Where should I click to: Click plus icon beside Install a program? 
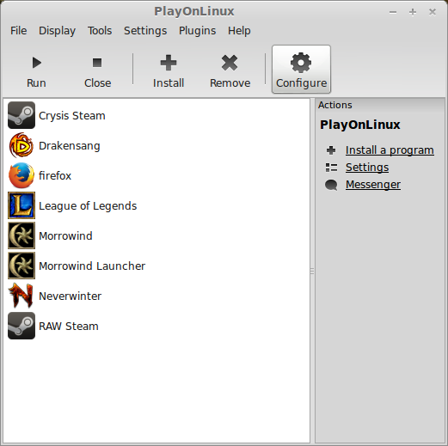(x=331, y=150)
